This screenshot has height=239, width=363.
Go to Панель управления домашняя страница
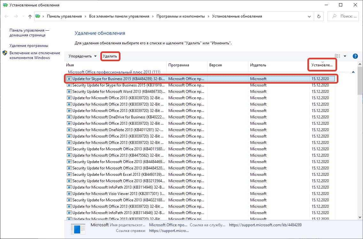[x=29, y=33]
